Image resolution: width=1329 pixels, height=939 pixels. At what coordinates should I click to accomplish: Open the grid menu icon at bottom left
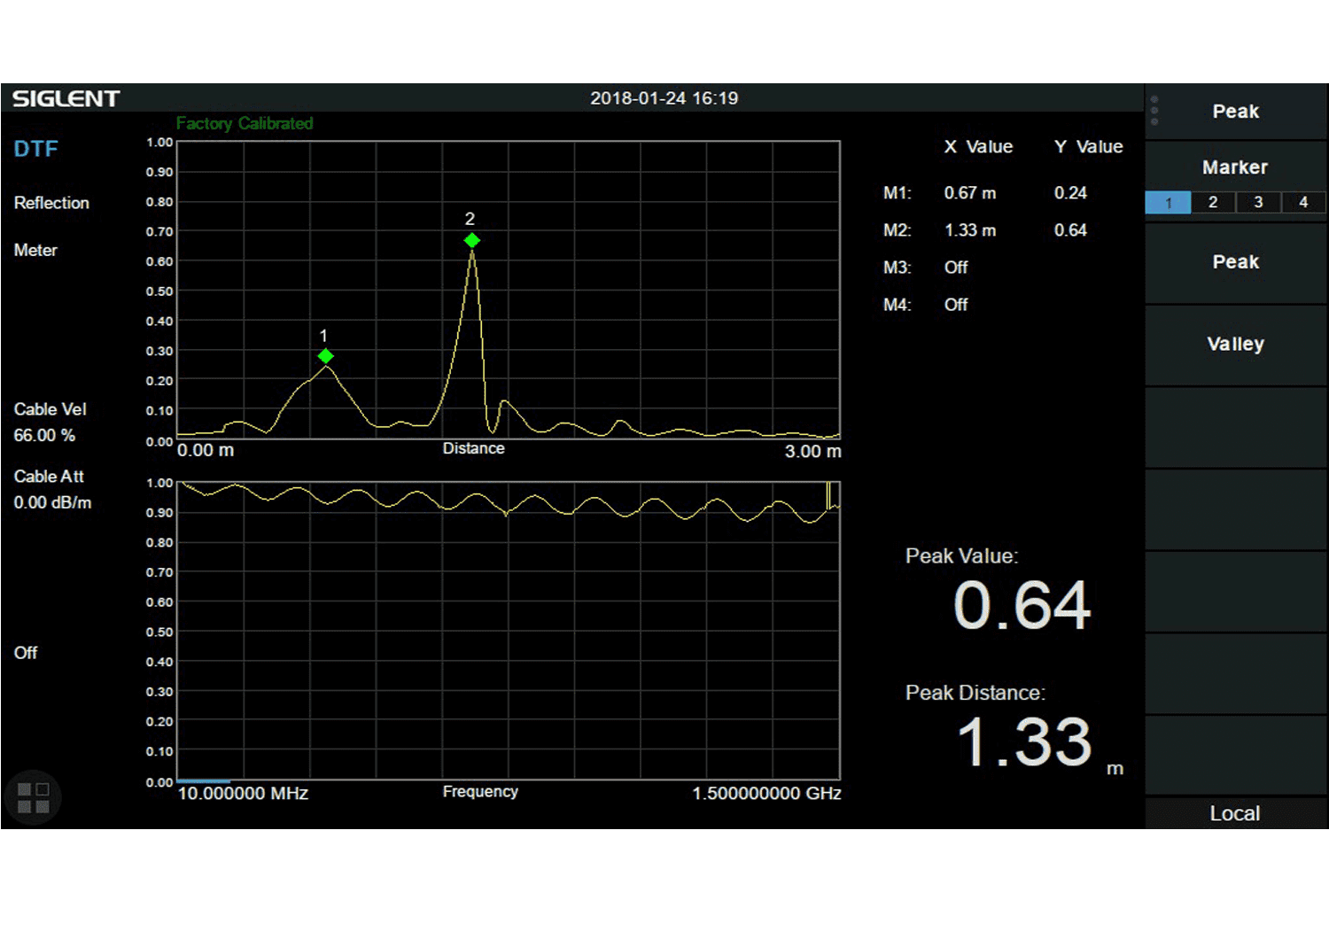coord(33,797)
